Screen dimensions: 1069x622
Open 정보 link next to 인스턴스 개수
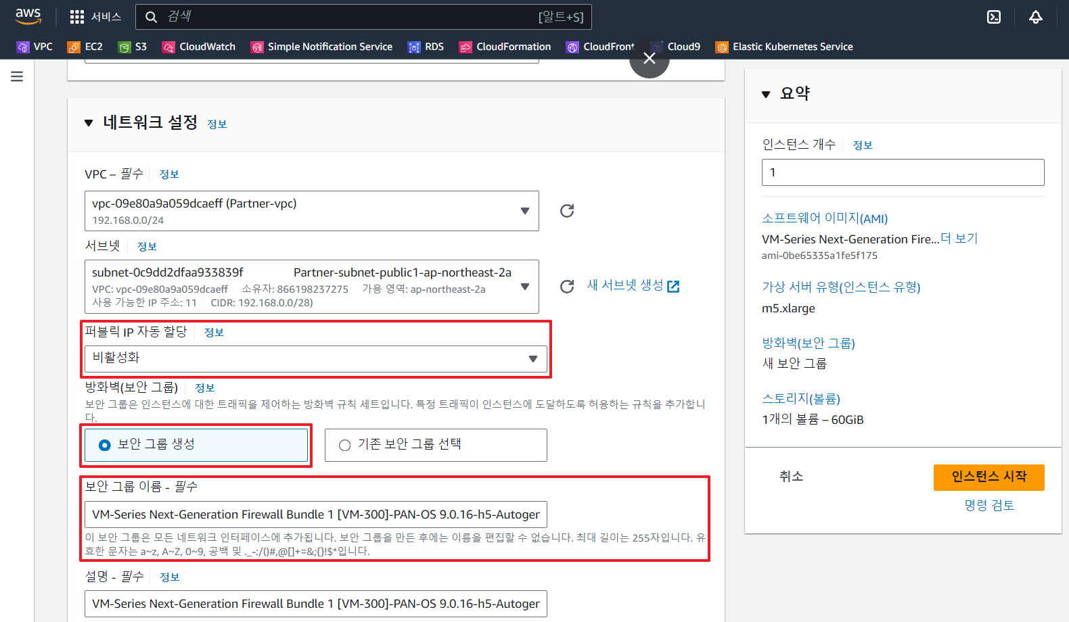tap(863, 145)
